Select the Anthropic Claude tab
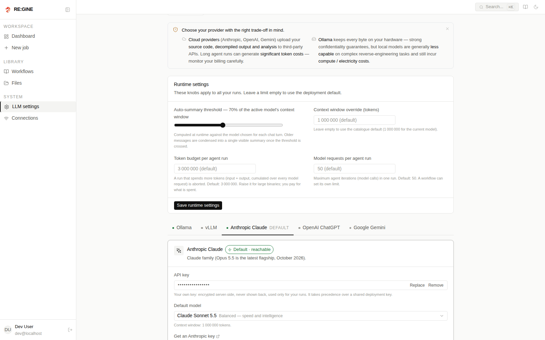This screenshot has height=340, width=545. (x=258, y=228)
